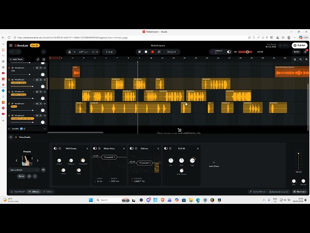
Task: Click the orange Get membership button
Action: pyautogui.click(x=35, y=45)
